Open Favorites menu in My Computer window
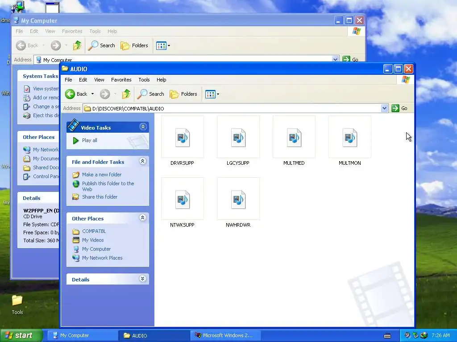This screenshot has height=342, width=457. pos(72,31)
